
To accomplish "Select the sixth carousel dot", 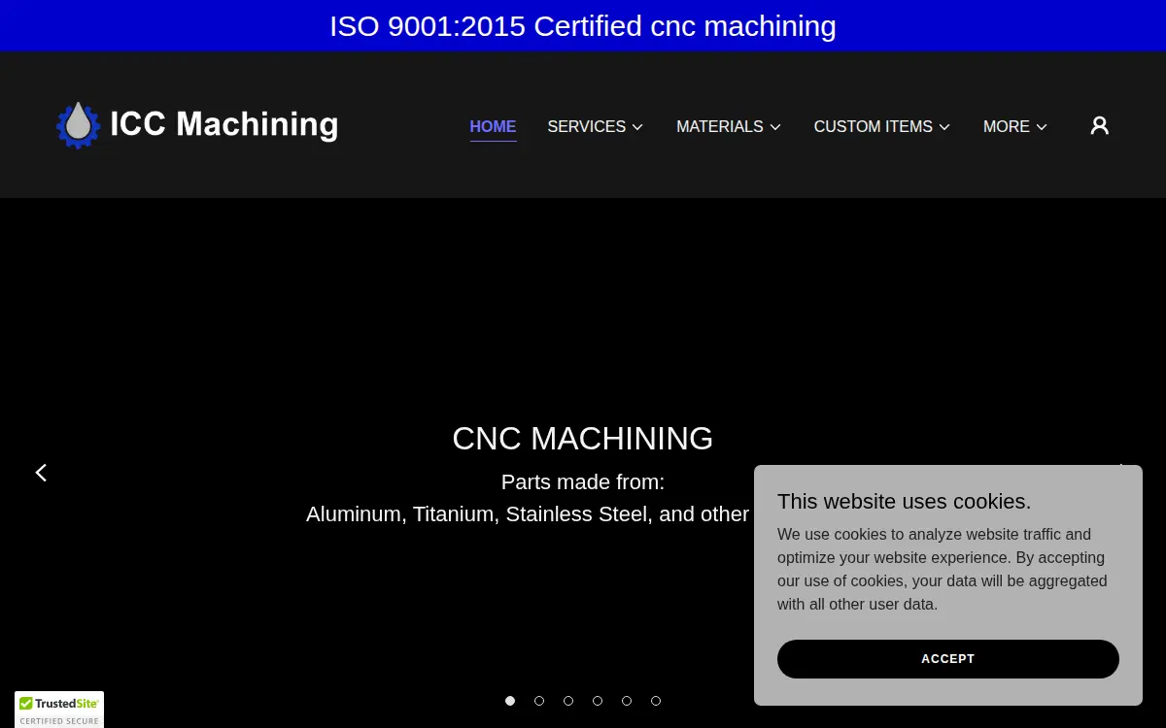I will (x=656, y=701).
